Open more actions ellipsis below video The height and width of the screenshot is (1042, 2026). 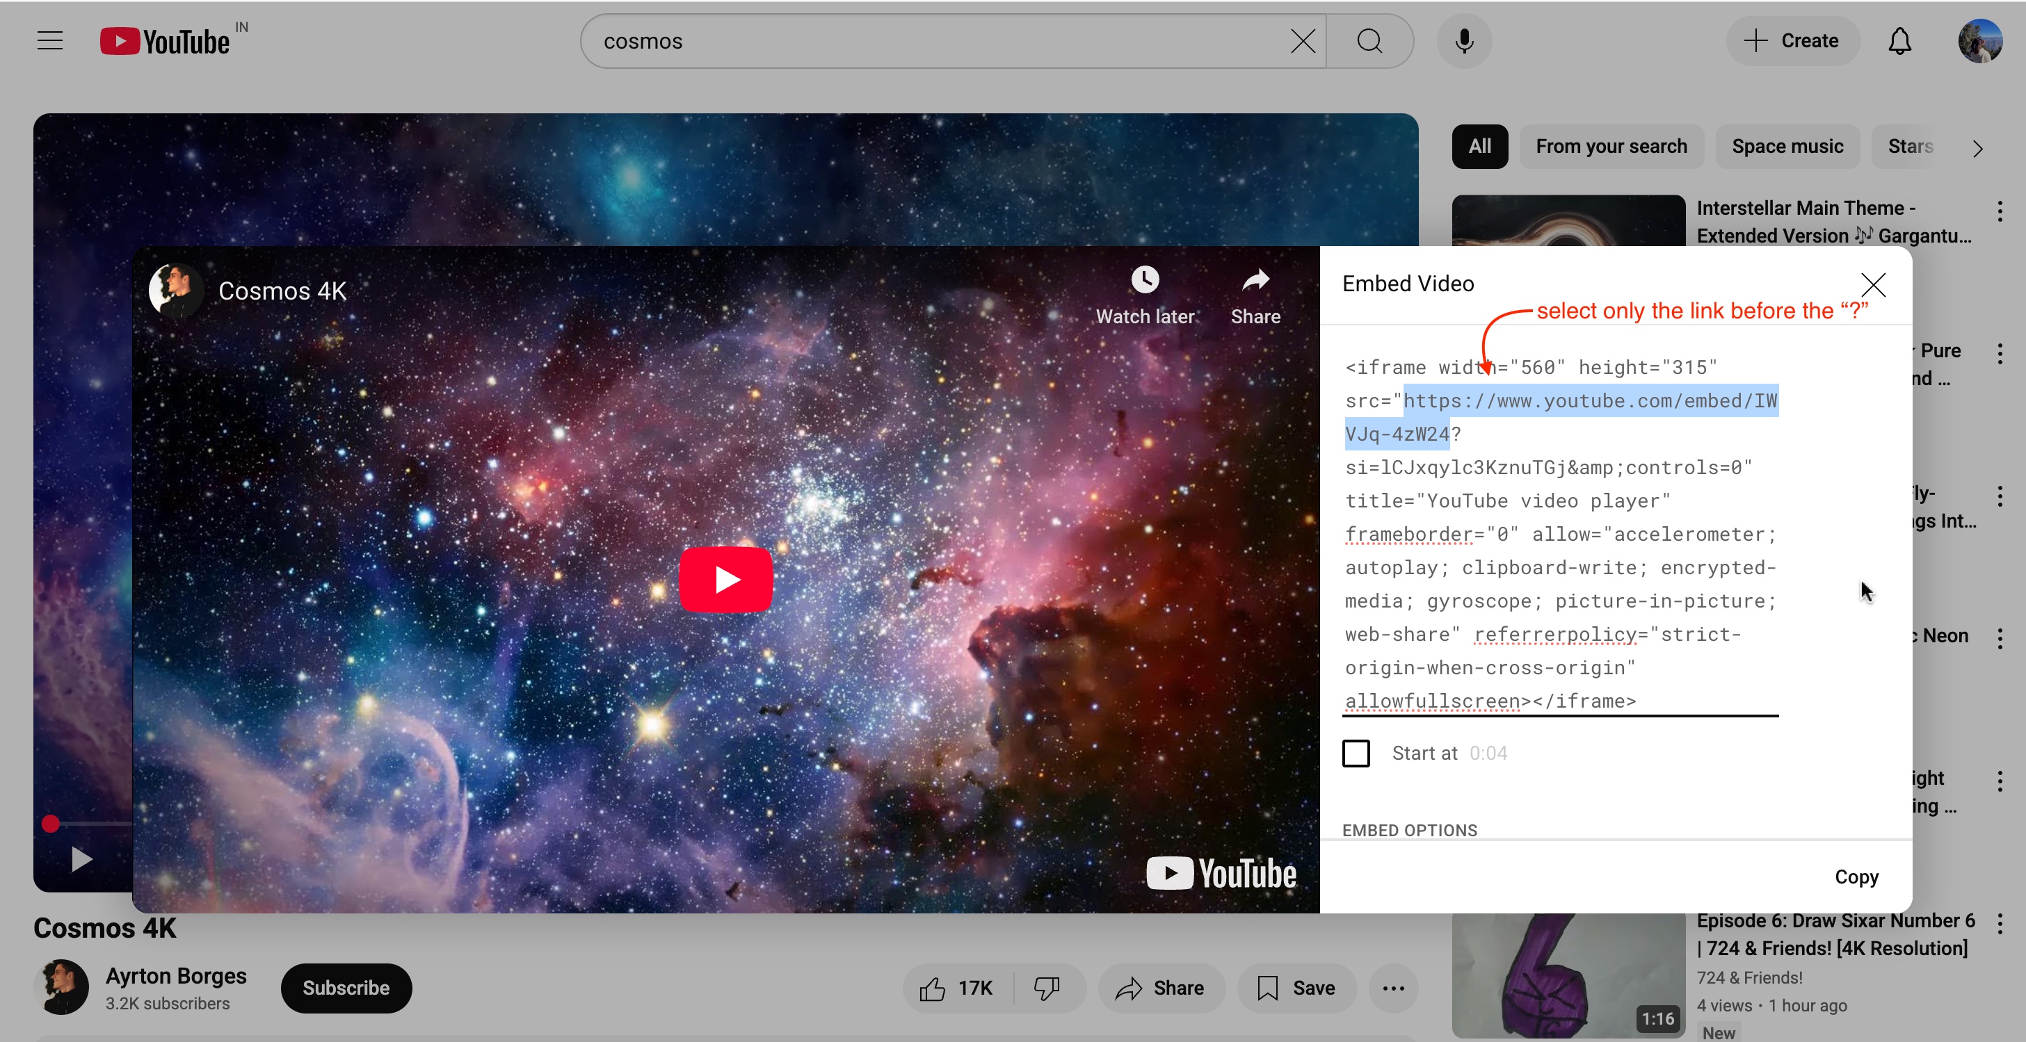[1393, 988]
